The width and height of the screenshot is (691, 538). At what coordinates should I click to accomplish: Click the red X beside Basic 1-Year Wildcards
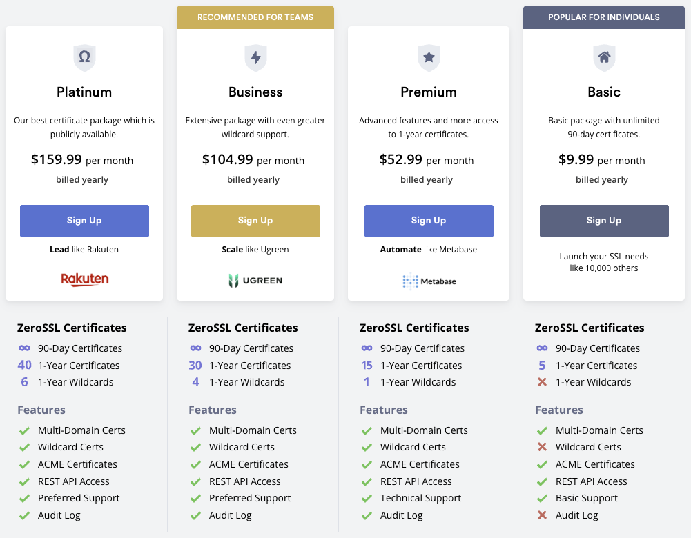click(542, 382)
